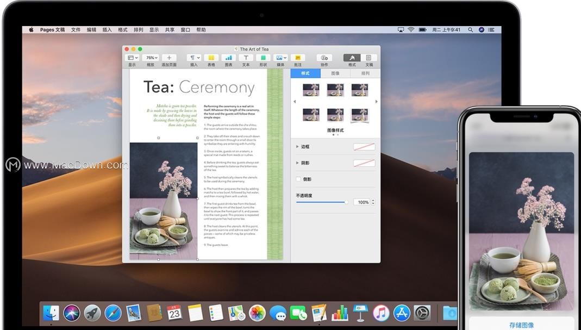
Task: Show next image styles with right arrow
Action: click(377, 102)
